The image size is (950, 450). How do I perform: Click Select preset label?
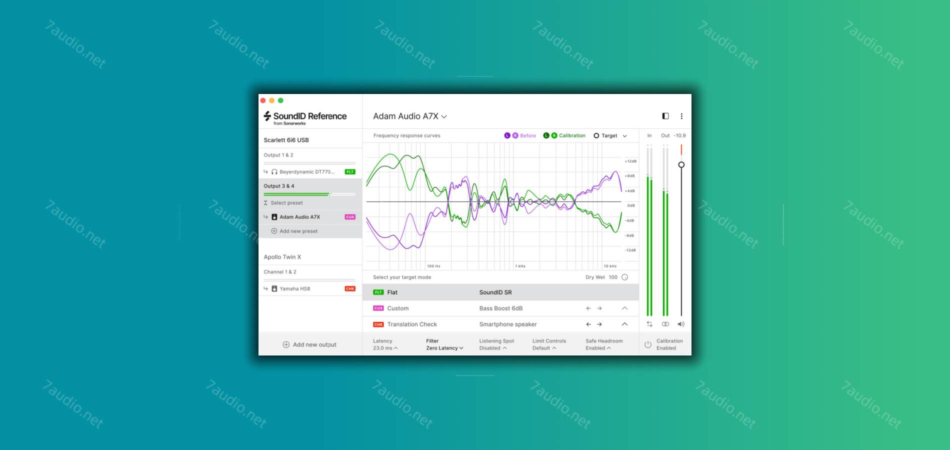coord(286,203)
